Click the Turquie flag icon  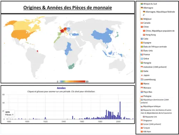142,128
